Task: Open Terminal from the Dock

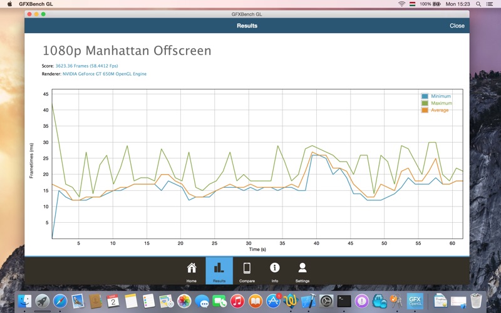Action: (344, 301)
